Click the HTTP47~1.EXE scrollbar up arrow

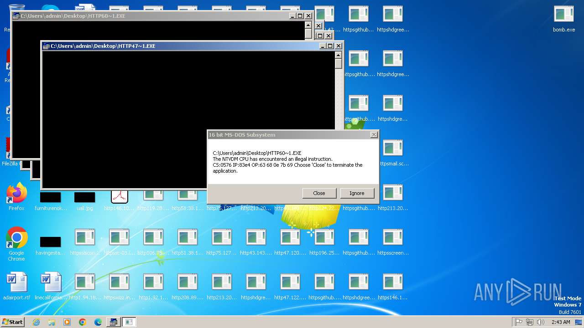point(338,55)
